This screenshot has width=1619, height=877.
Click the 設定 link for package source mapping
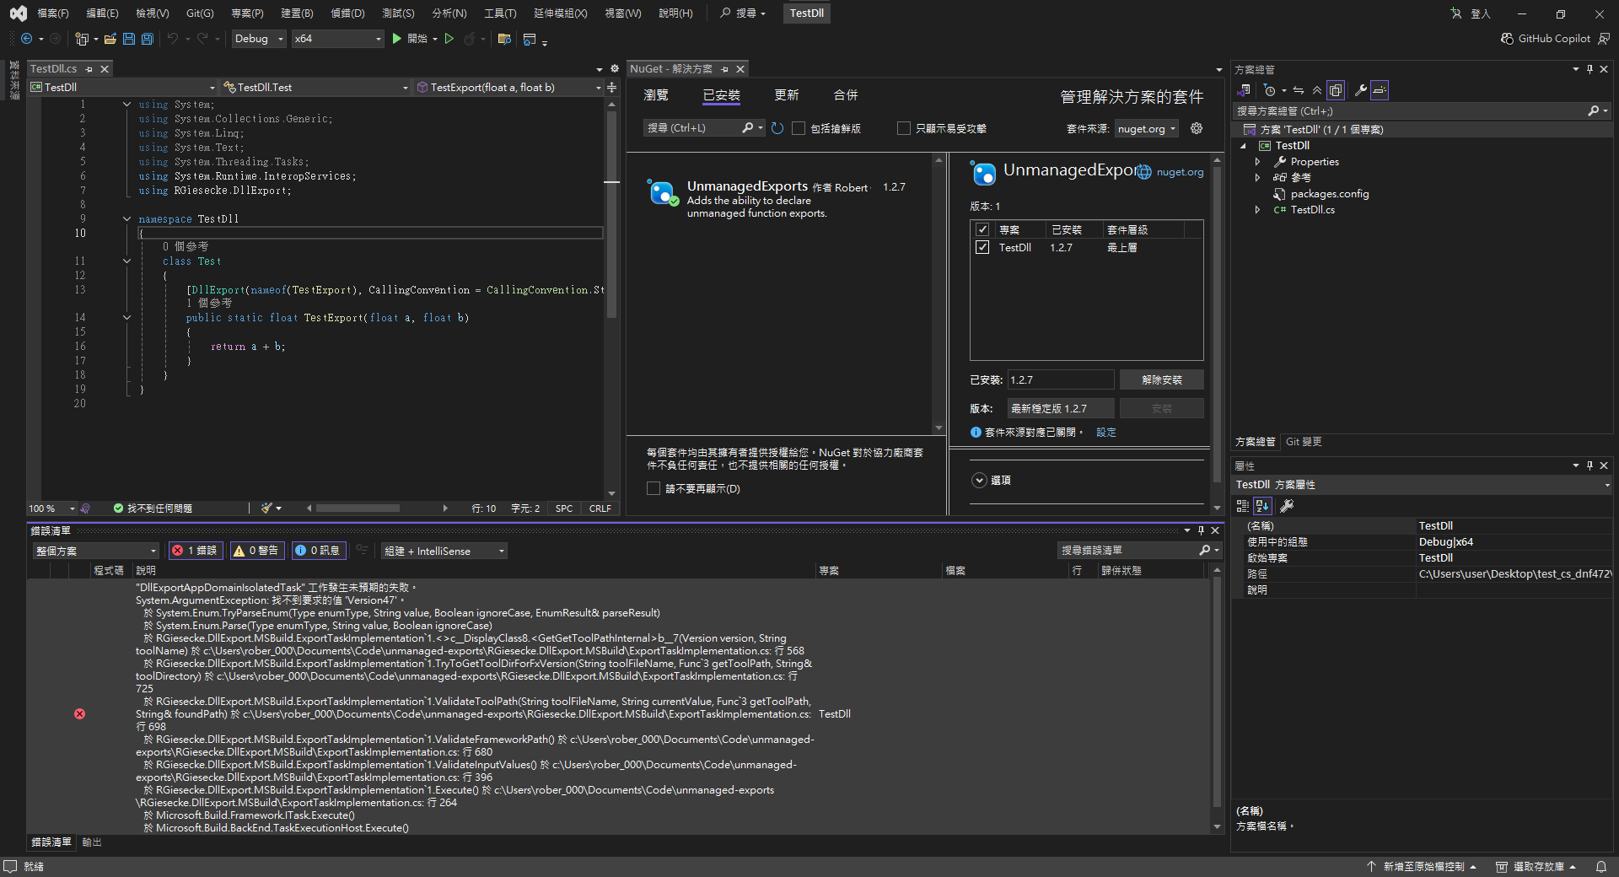[x=1106, y=433]
